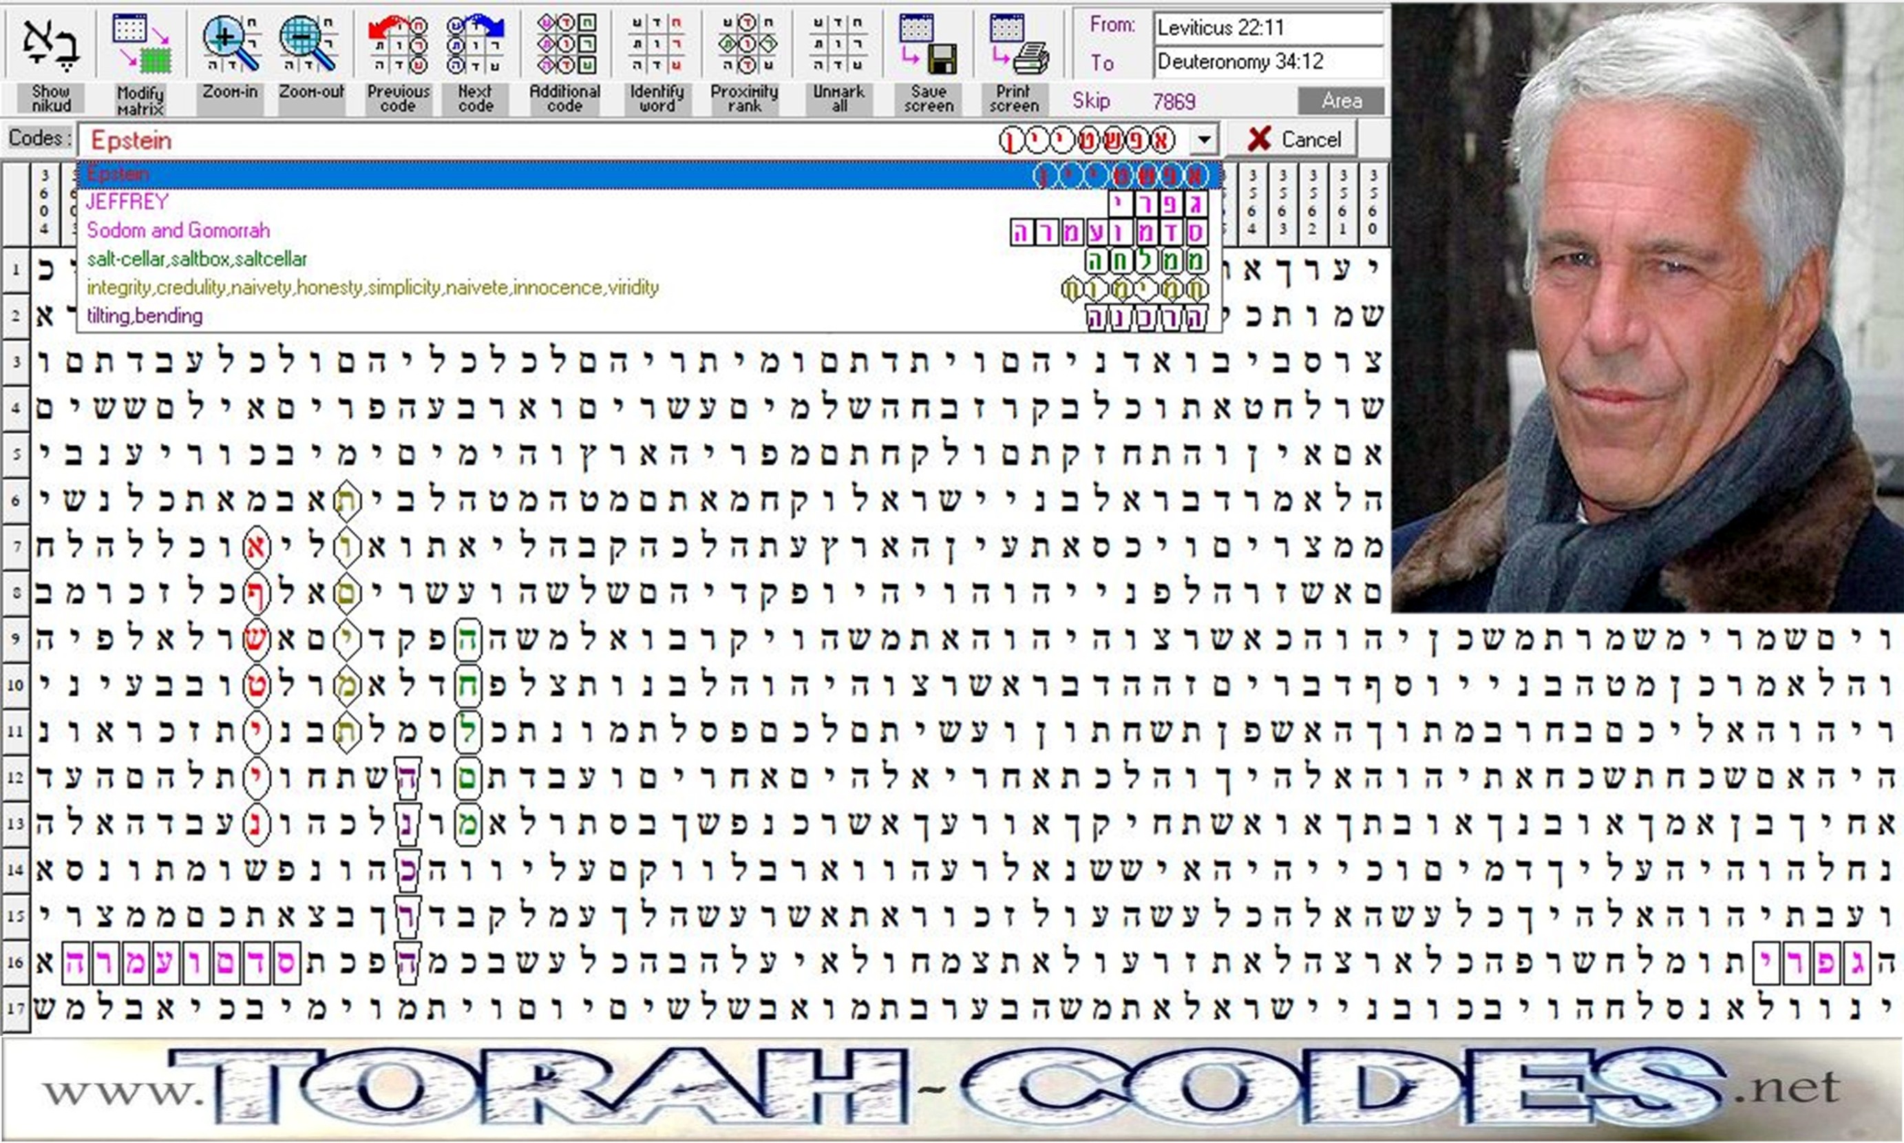Image resolution: width=1904 pixels, height=1143 pixels.
Task: Select Sodom and Gomorrah code entry
Action: pyautogui.click(x=178, y=230)
